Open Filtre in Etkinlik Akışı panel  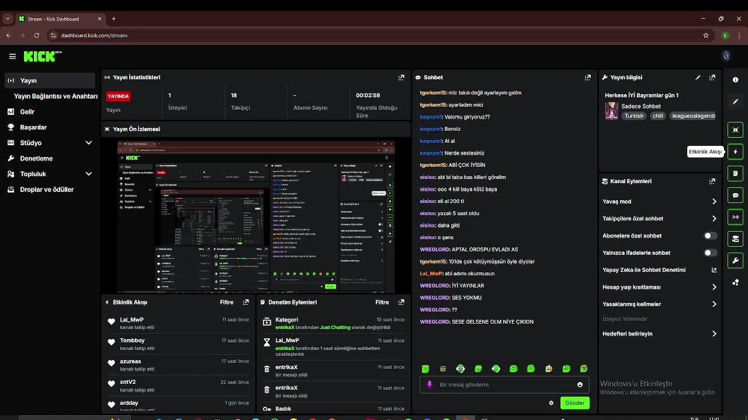coord(227,302)
